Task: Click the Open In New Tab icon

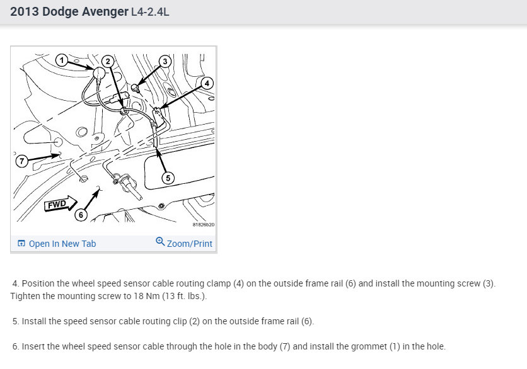Action: [x=21, y=244]
